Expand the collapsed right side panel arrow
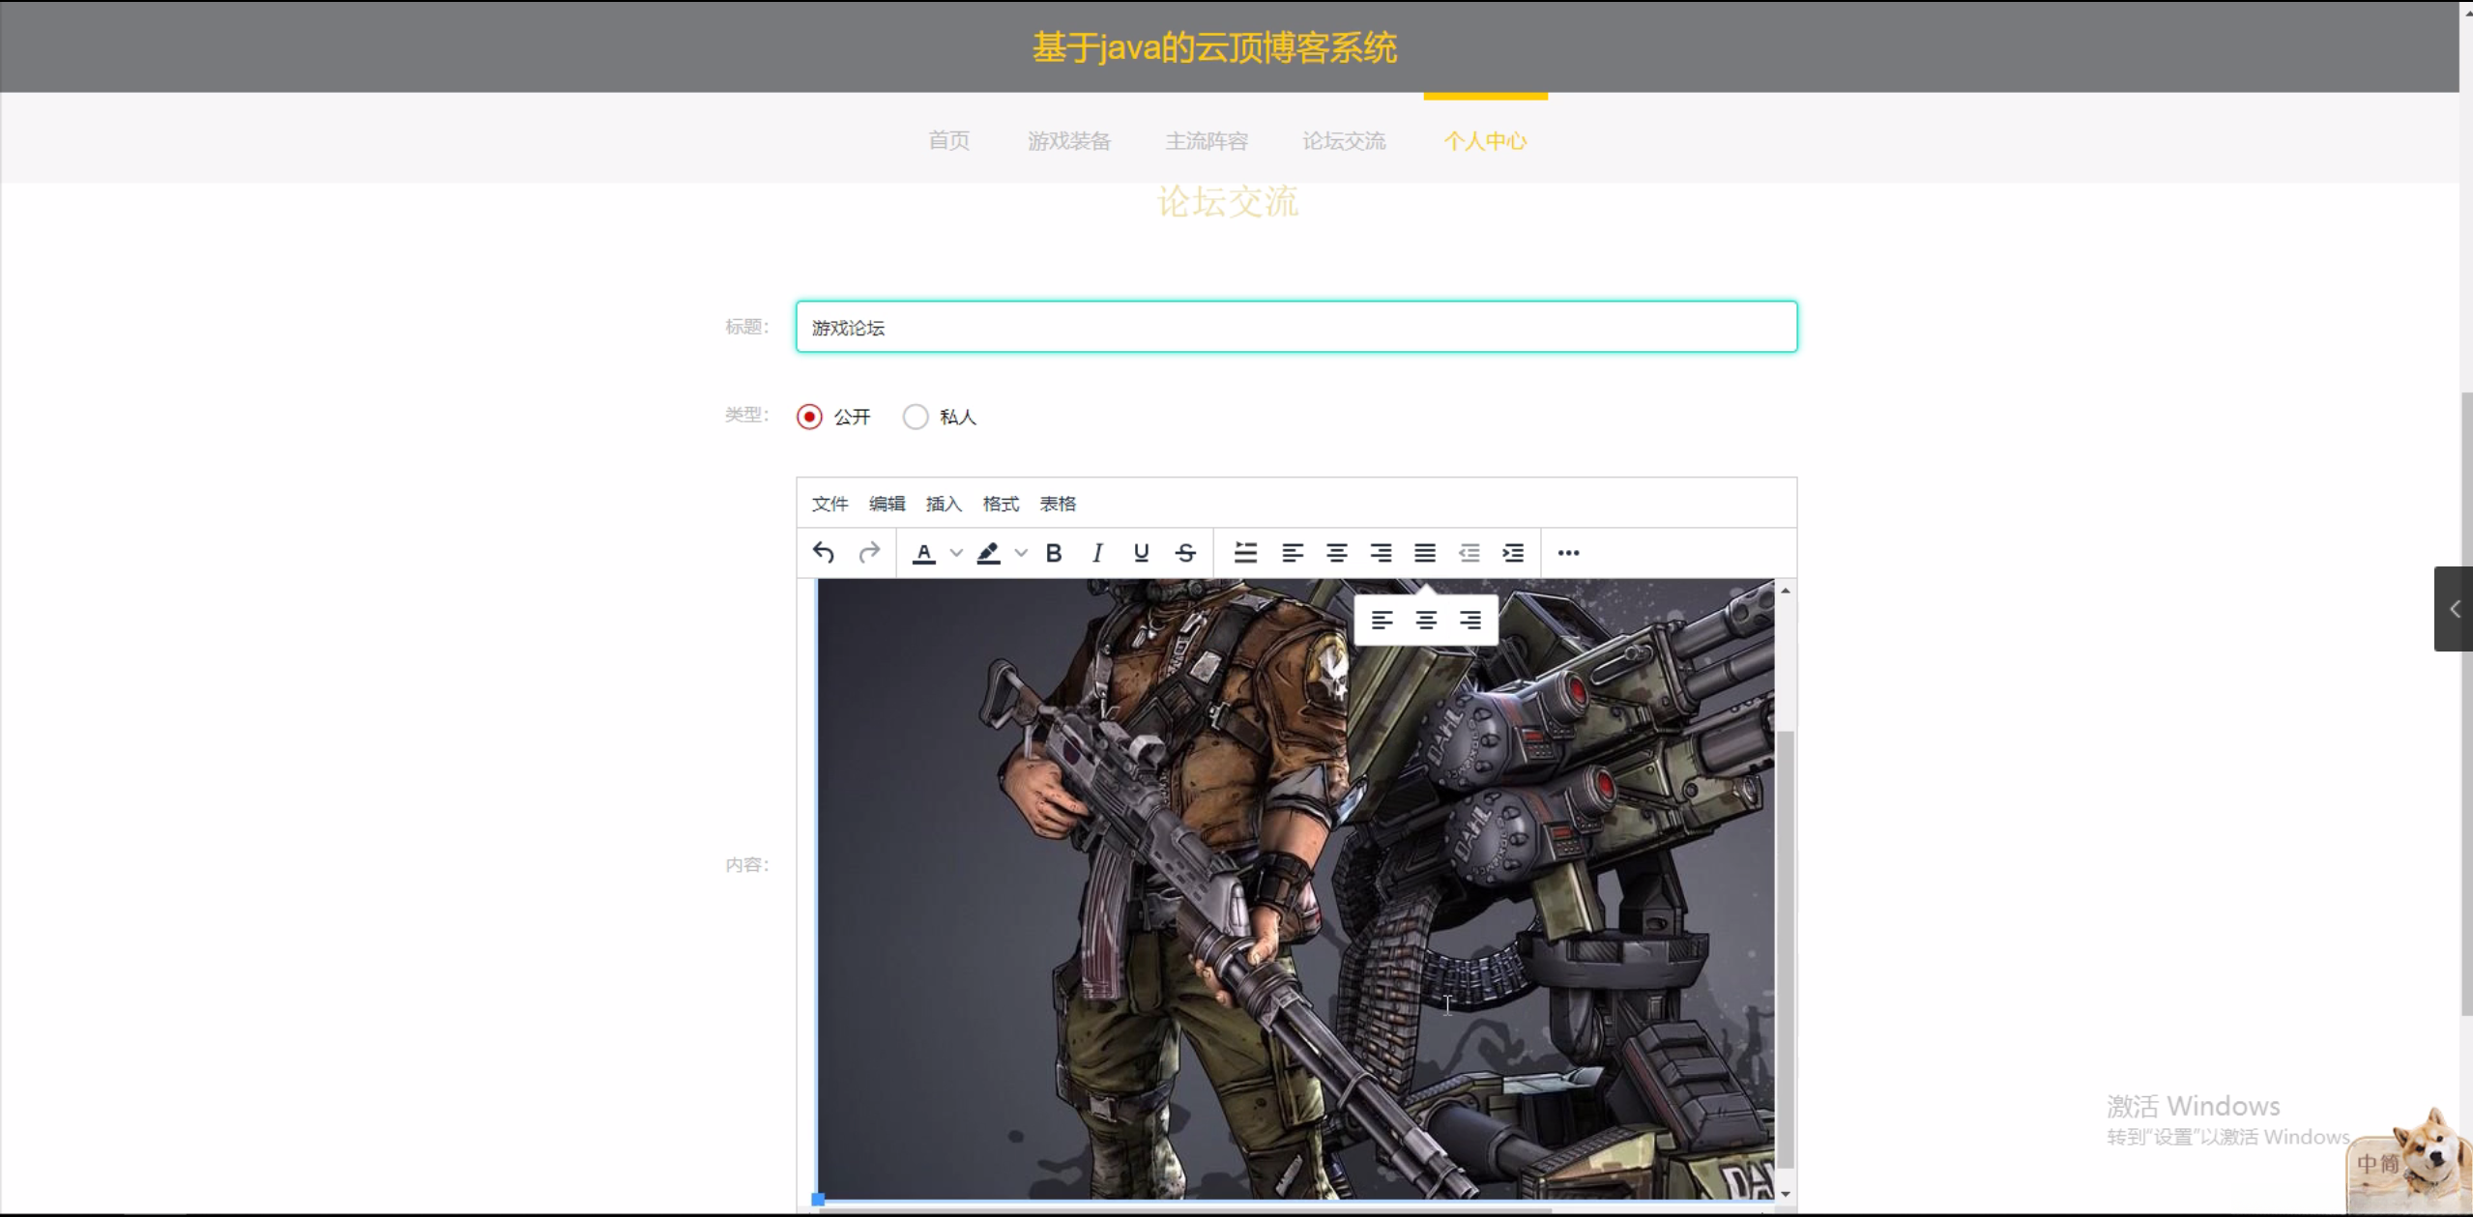2473x1217 pixels. tap(2454, 609)
